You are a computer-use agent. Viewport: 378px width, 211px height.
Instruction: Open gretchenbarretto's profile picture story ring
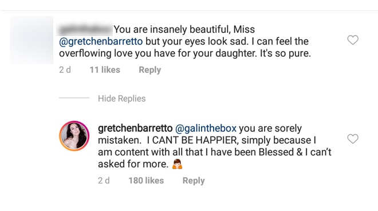tap(74, 136)
